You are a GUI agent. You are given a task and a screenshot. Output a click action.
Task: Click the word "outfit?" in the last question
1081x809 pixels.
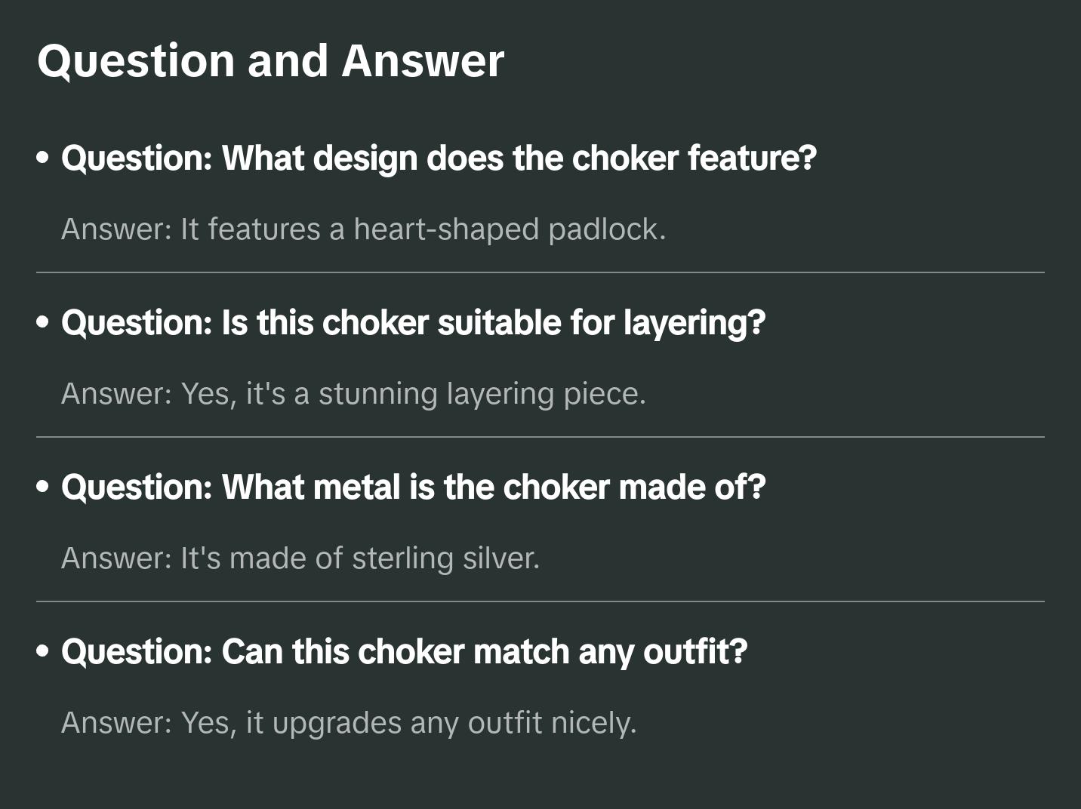[694, 651]
